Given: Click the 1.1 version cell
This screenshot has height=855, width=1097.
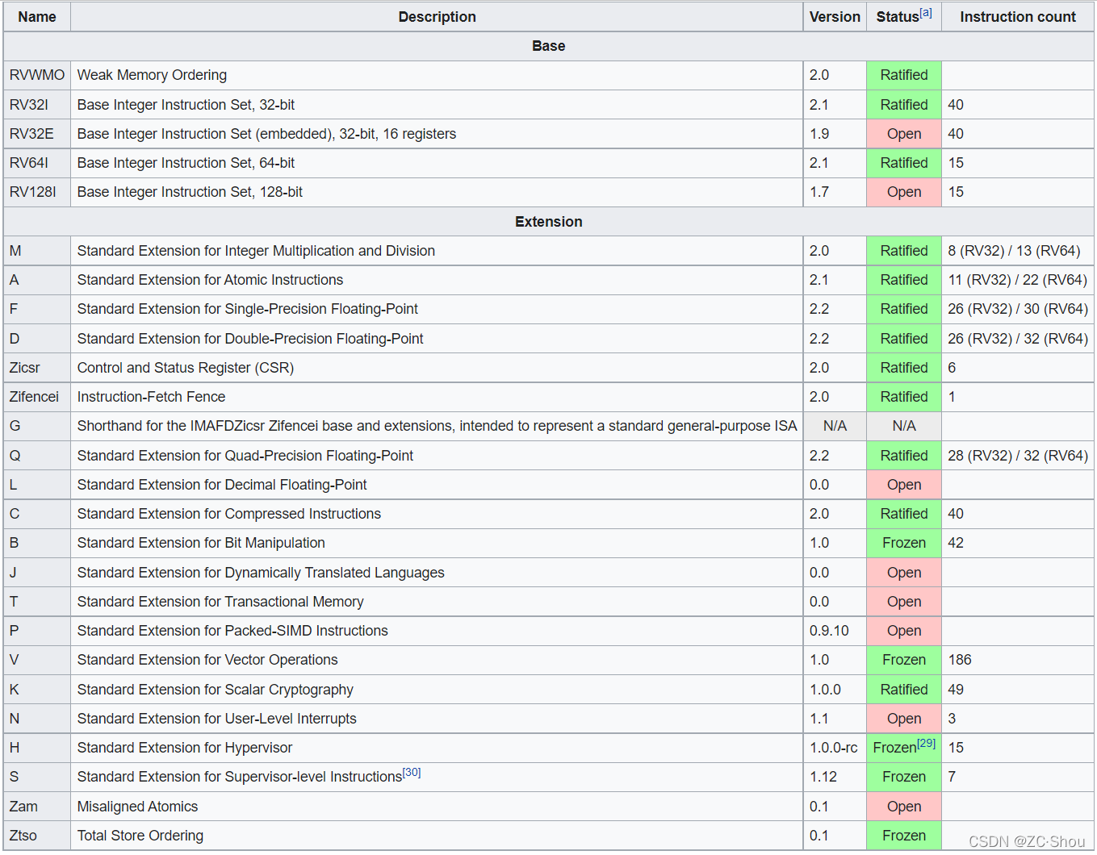Looking at the screenshot, I should 835,719.
